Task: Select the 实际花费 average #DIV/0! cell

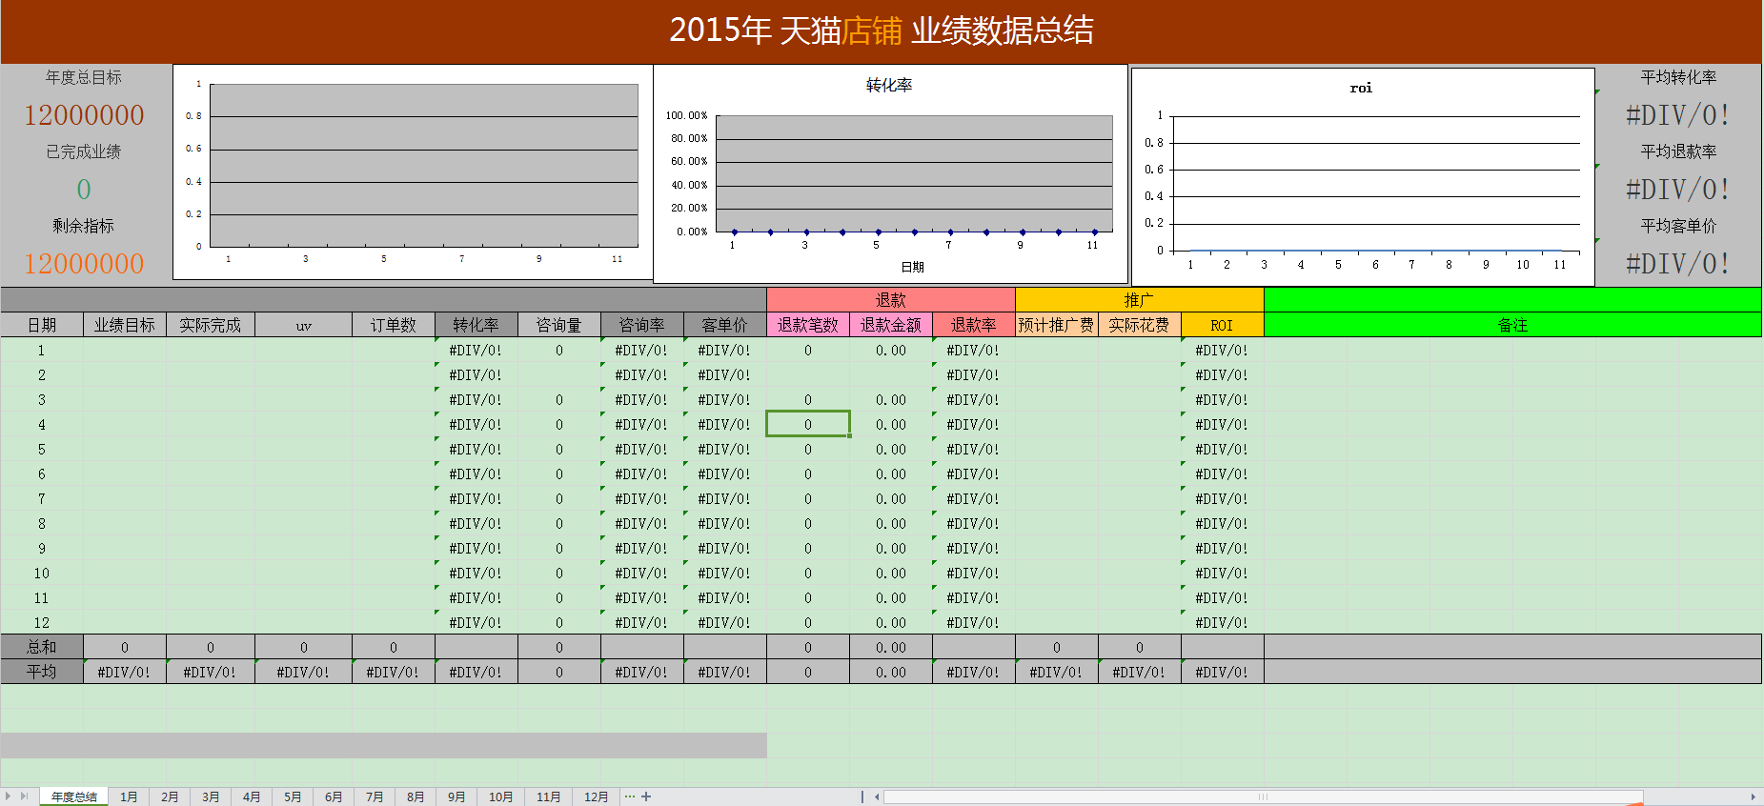Action: click(x=1140, y=672)
